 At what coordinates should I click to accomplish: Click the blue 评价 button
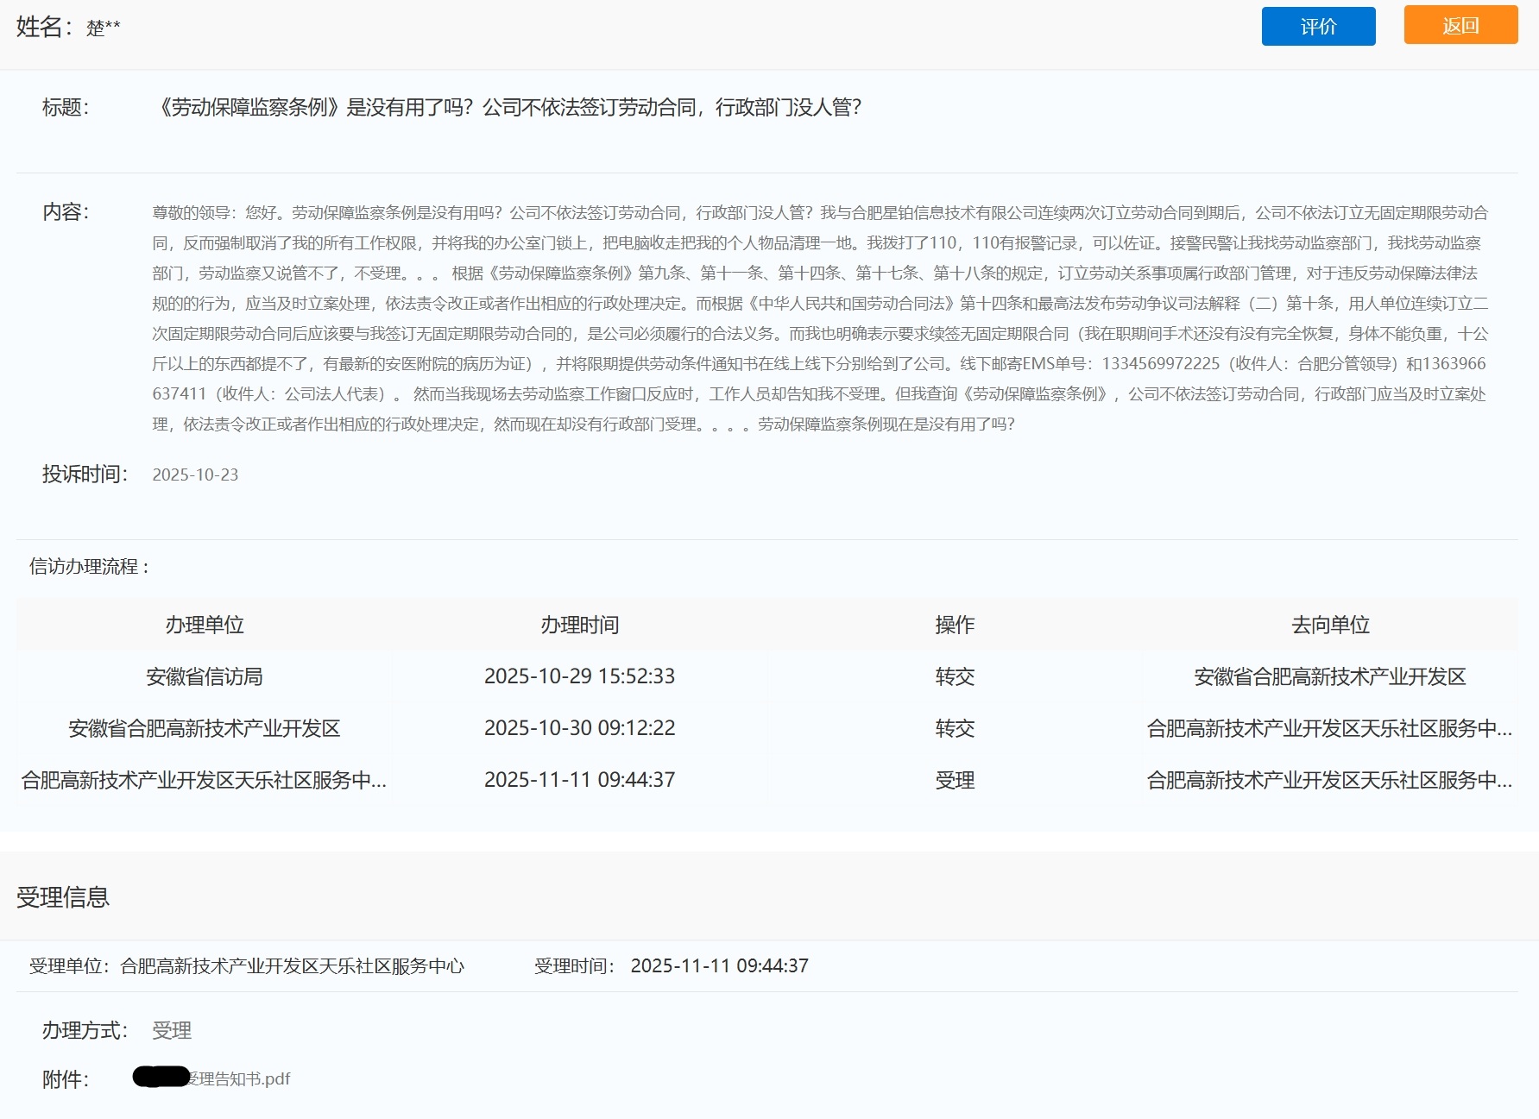tap(1318, 26)
